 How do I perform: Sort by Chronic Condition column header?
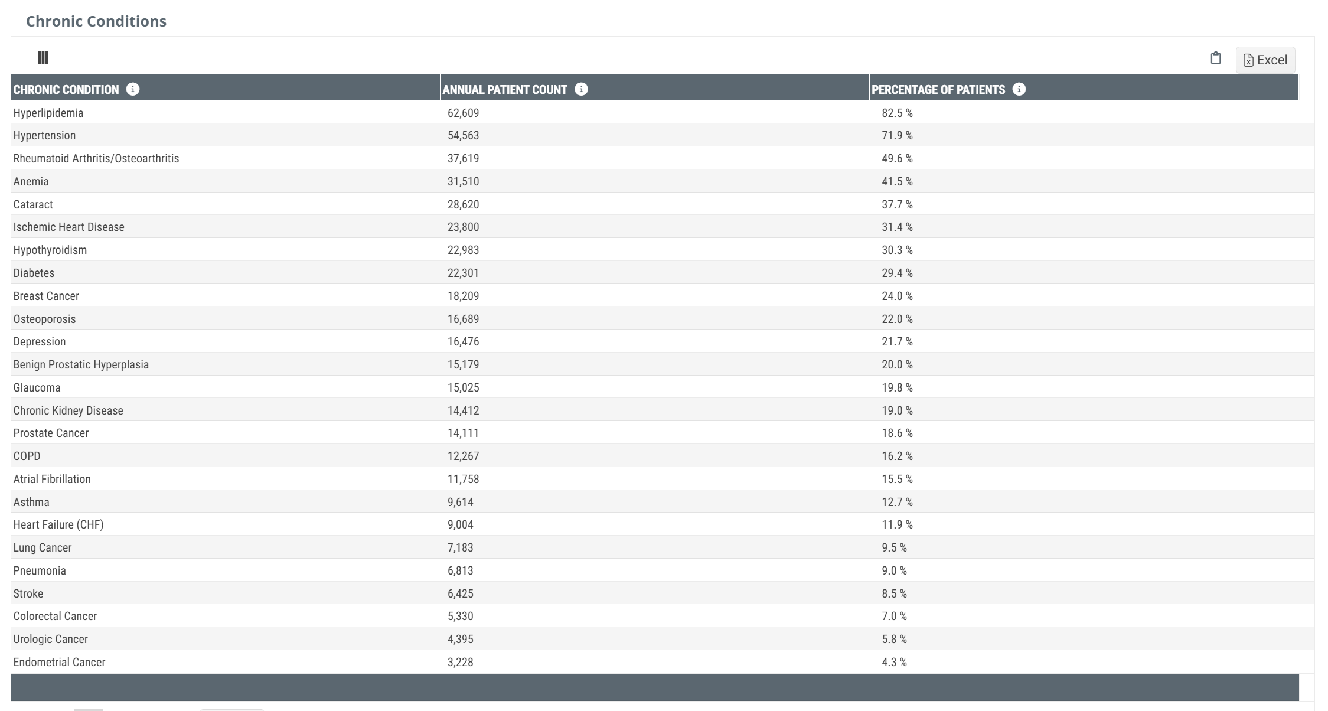tap(66, 90)
